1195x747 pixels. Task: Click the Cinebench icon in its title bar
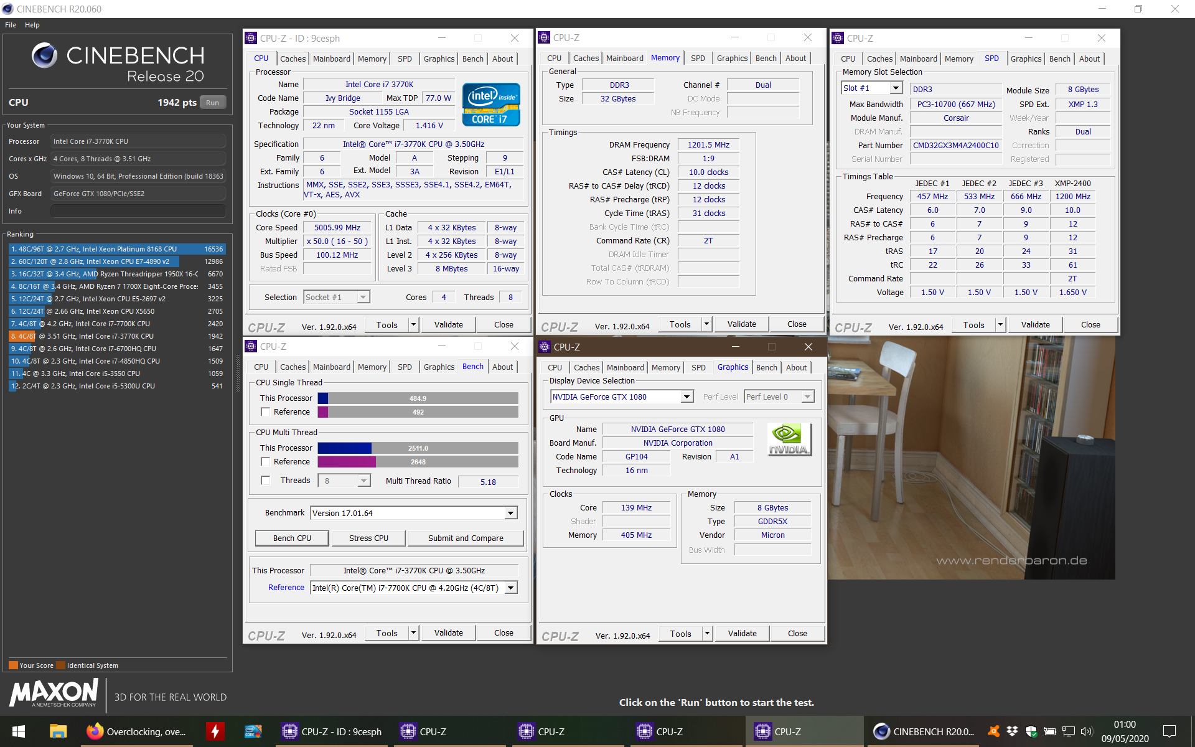tap(7, 9)
